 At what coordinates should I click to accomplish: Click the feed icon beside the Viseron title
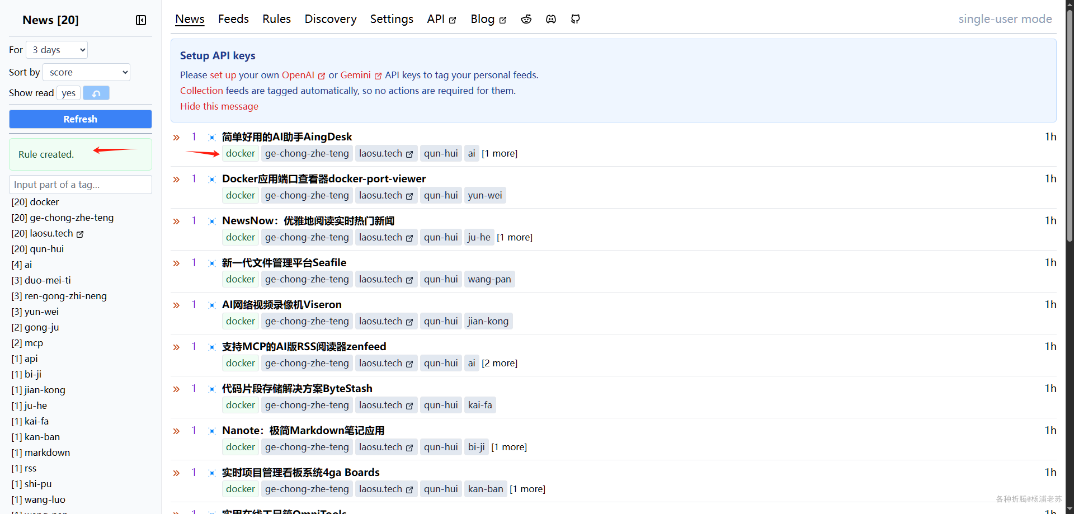(212, 305)
